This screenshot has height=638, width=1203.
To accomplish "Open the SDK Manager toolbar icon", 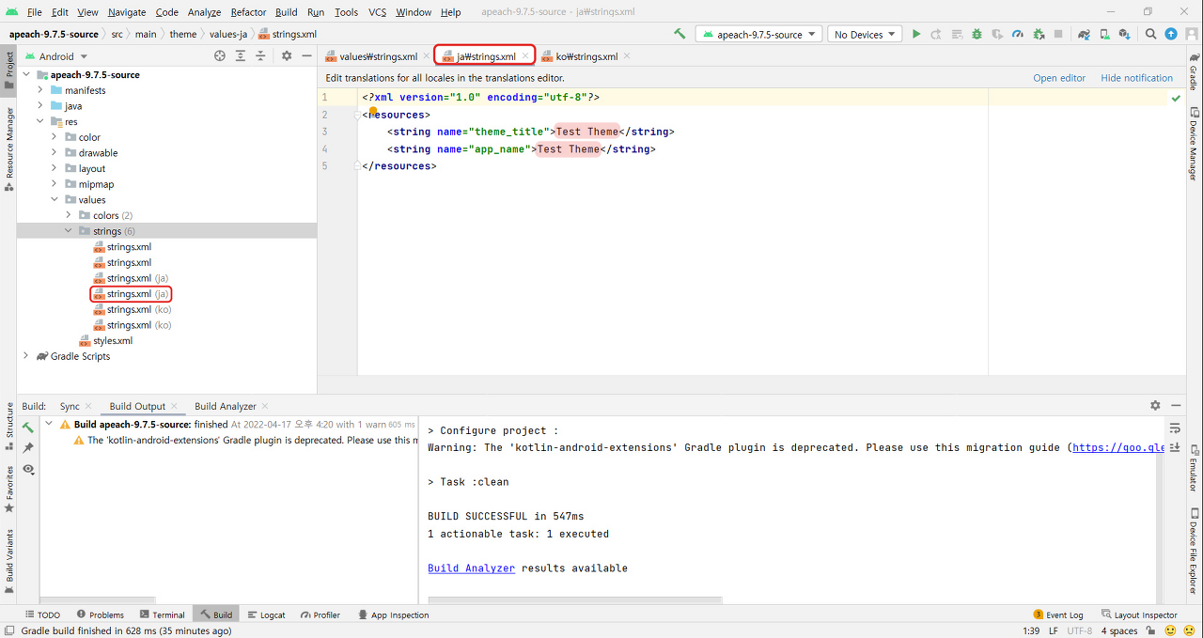I will 1125,34.
